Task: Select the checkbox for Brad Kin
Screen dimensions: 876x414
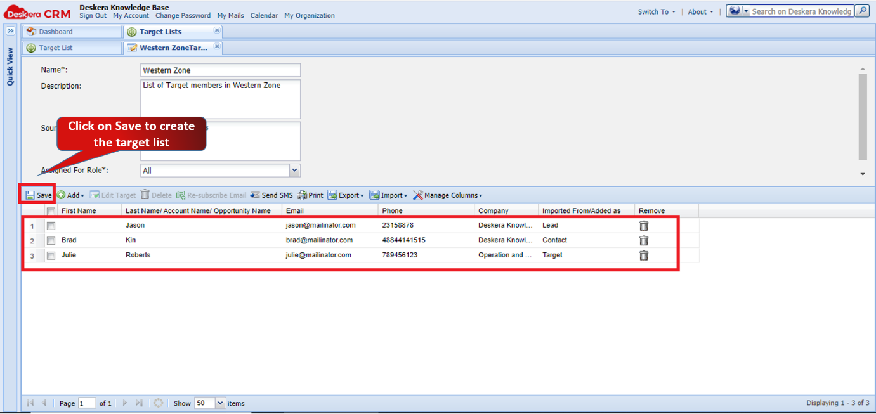Action: coord(51,240)
